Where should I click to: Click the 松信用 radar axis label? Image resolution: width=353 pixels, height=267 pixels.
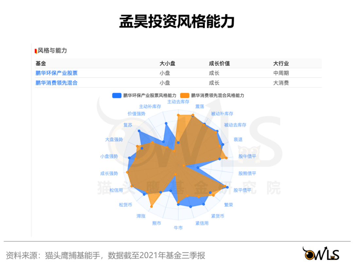(x=116, y=190)
